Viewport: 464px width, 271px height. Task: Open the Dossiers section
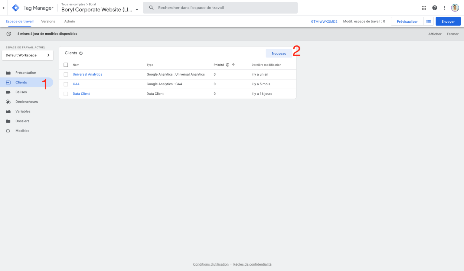click(x=22, y=121)
